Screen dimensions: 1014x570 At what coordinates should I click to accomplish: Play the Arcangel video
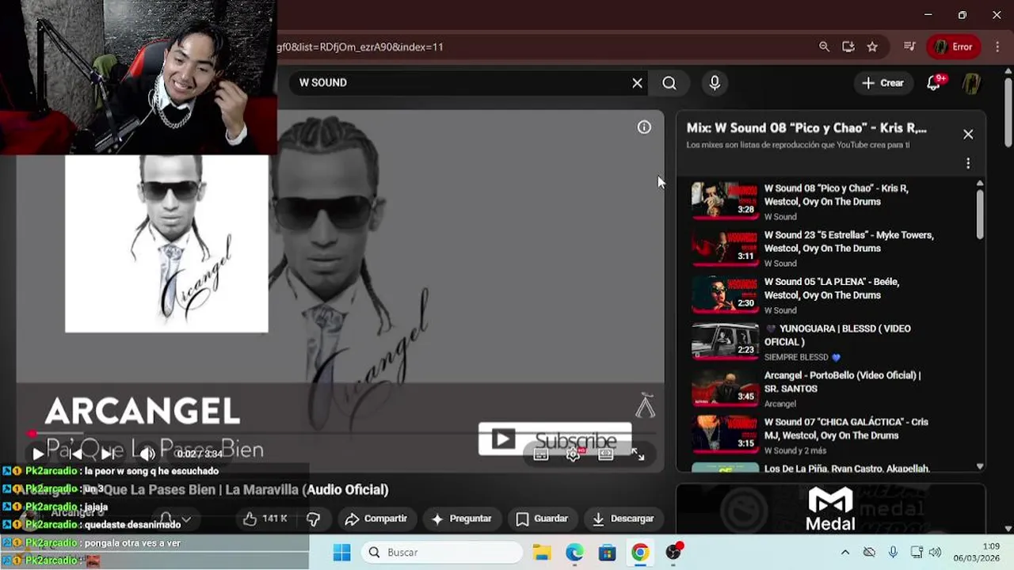click(38, 454)
